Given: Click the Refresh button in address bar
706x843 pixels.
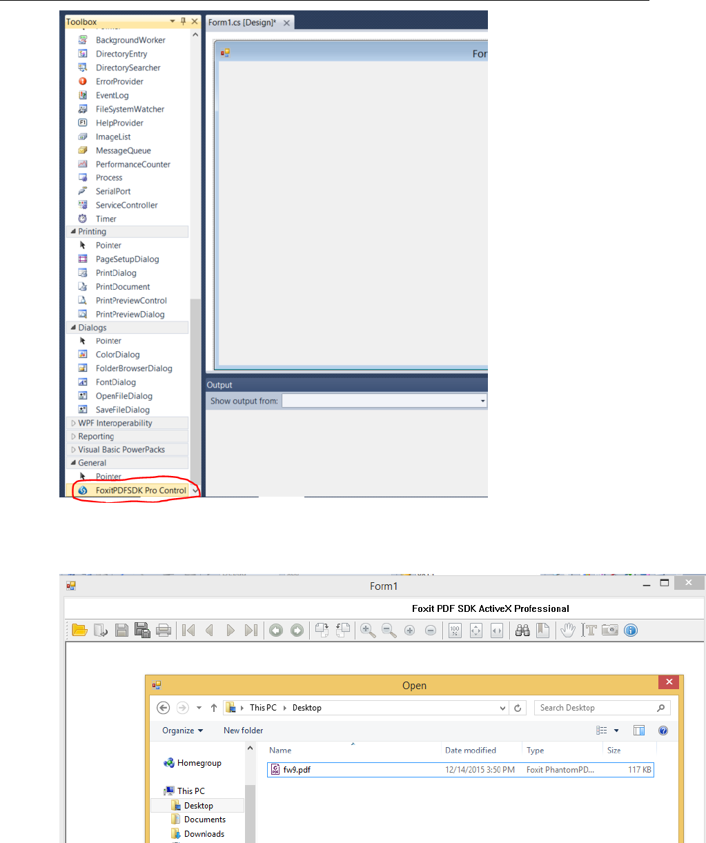Looking at the screenshot, I should (518, 708).
